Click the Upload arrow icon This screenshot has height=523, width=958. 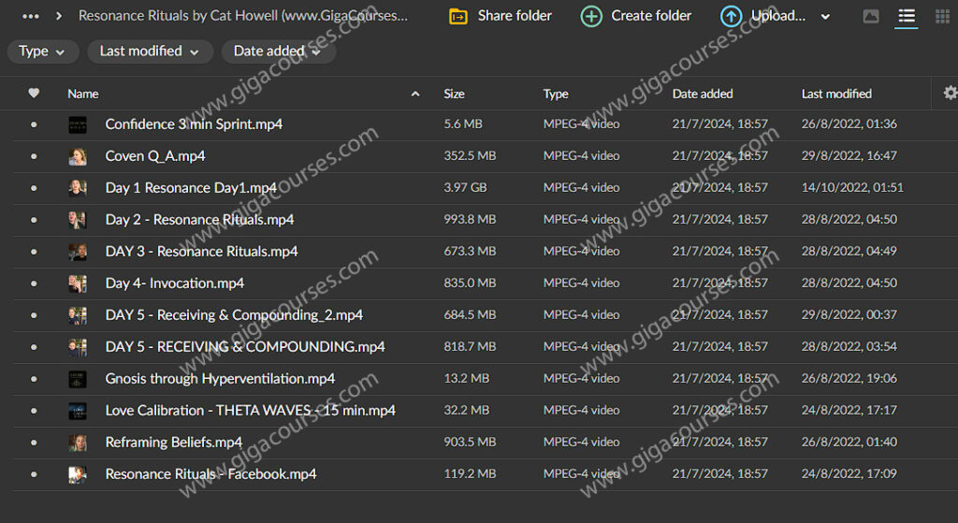(x=731, y=16)
